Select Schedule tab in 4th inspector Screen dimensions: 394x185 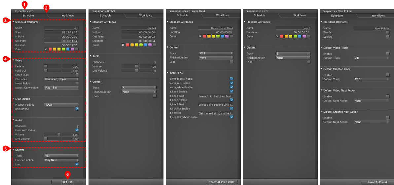click(28, 15)
